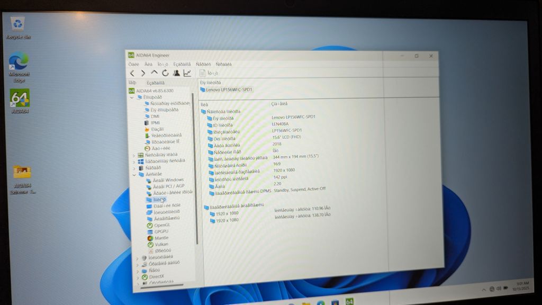Open the Vulkan entry in the tree
The height and width of the screenshot is (305, 542).
(x=158, y=245)
